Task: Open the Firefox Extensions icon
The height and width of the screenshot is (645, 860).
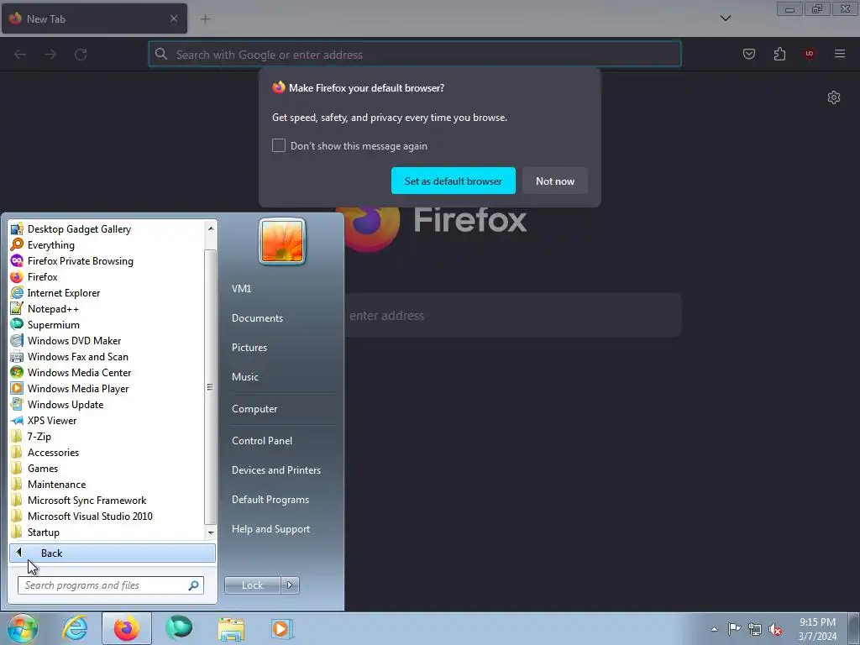Action: 779,54
